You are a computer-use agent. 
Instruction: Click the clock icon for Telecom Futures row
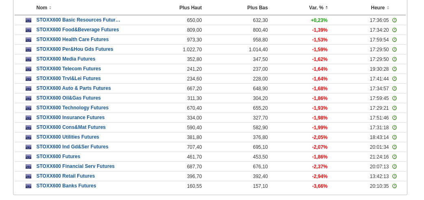394,69
